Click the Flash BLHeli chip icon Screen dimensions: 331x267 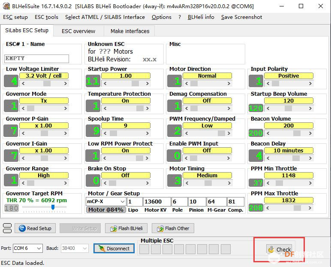coord(114,228)
